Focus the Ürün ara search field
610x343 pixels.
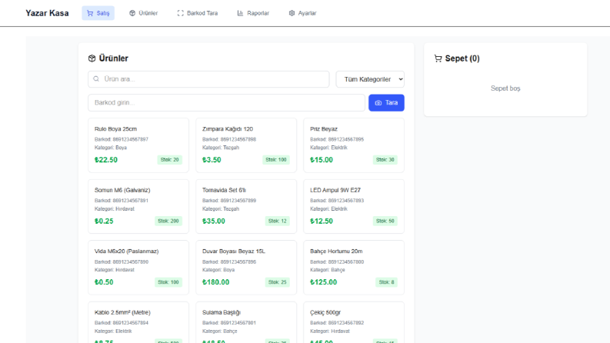click(x=208, y=79)
